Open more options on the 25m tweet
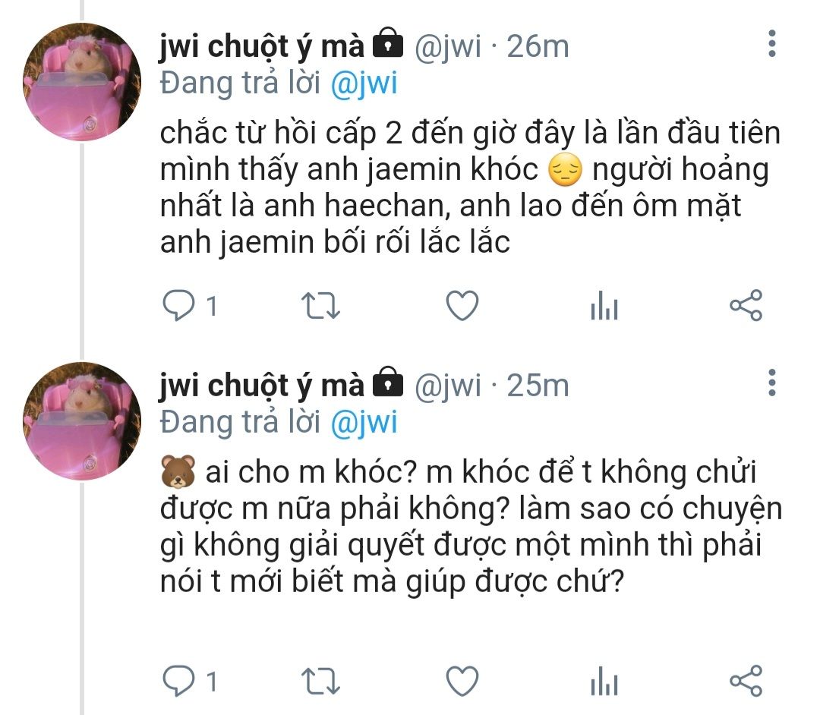The image size is (820, 715). pyautogui.click(x=772, y=383)
